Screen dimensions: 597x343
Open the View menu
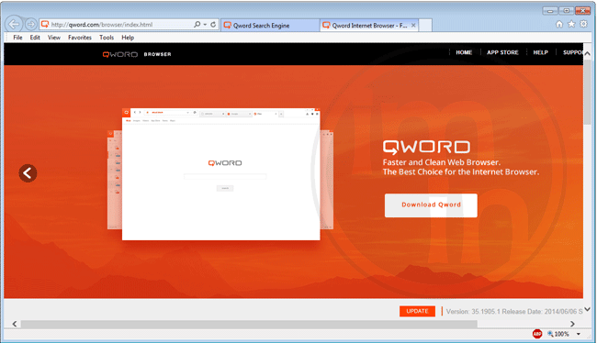point(54,38)
